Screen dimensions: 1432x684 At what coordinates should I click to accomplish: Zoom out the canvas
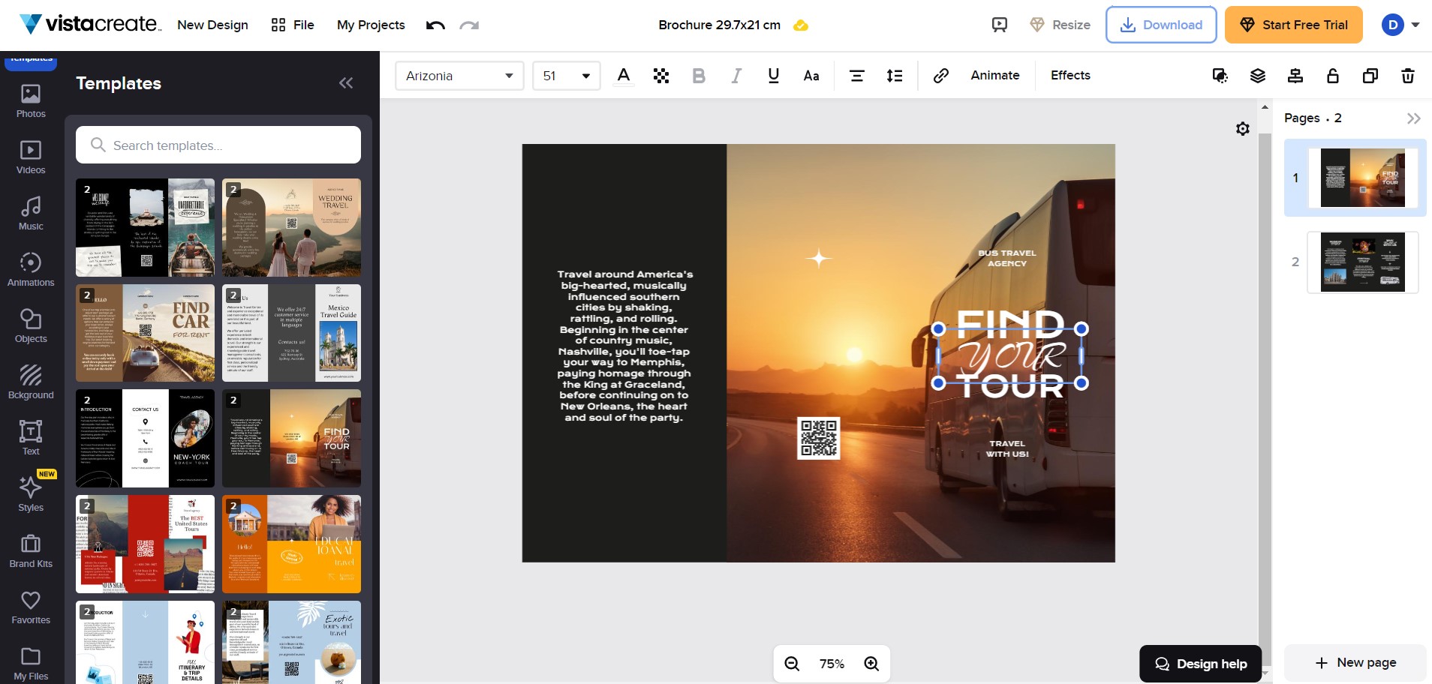point(792,664)
